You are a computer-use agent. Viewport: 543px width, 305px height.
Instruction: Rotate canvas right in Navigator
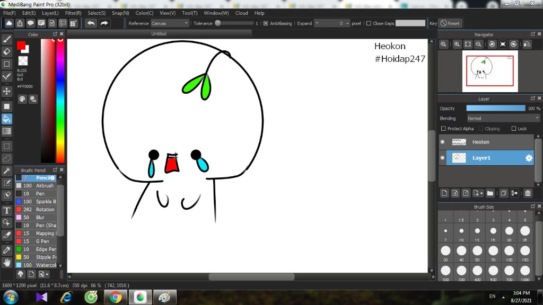click(513, 44)
